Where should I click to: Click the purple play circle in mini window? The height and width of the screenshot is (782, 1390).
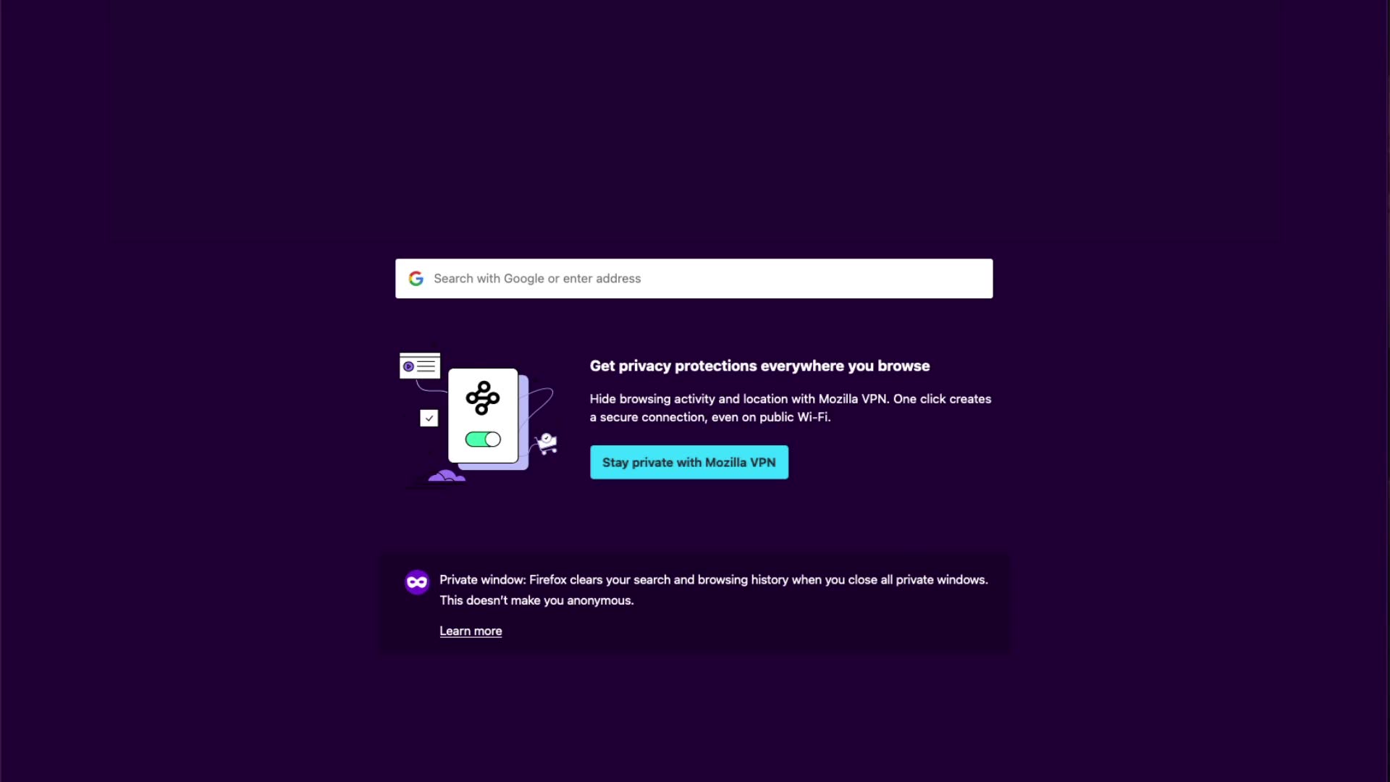pyautogui.click(x=408, y=367)
